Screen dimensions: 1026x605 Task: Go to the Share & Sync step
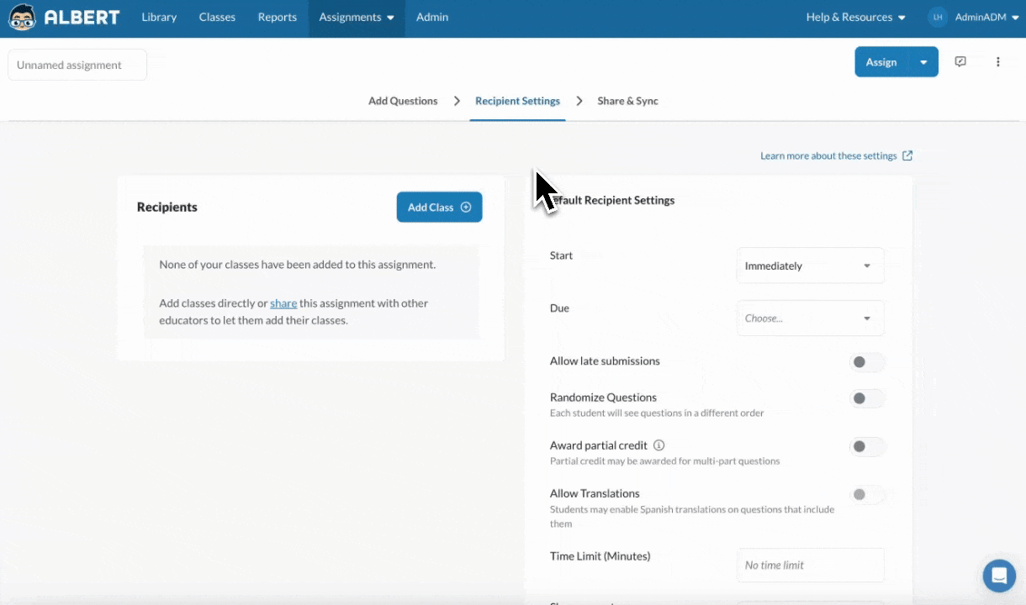[x=627, y=101]
